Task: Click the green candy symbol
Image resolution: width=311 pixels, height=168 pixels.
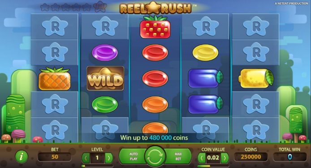Action: 105,105
